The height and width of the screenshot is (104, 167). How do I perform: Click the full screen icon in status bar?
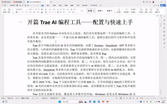(165, 98)
